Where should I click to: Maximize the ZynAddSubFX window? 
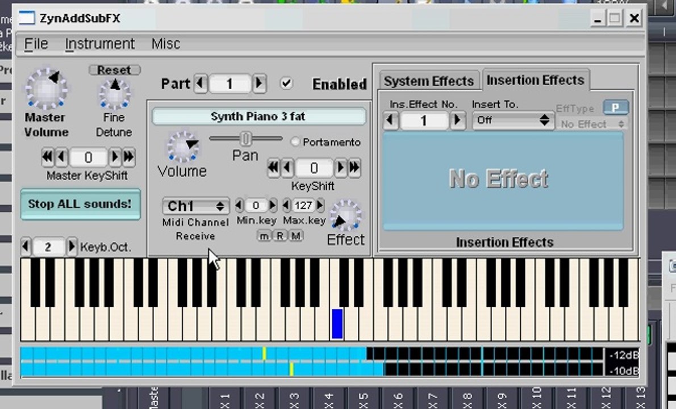615,19
